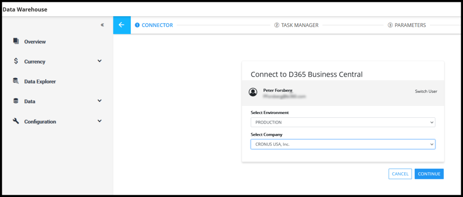Viewport: 463px width, 197px height.
Task: Click the Currency dollar sign icon
Action: pos(16,61)
